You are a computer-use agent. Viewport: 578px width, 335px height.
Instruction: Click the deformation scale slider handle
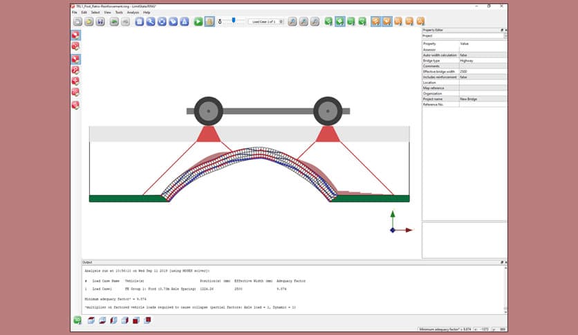(233, 20)
